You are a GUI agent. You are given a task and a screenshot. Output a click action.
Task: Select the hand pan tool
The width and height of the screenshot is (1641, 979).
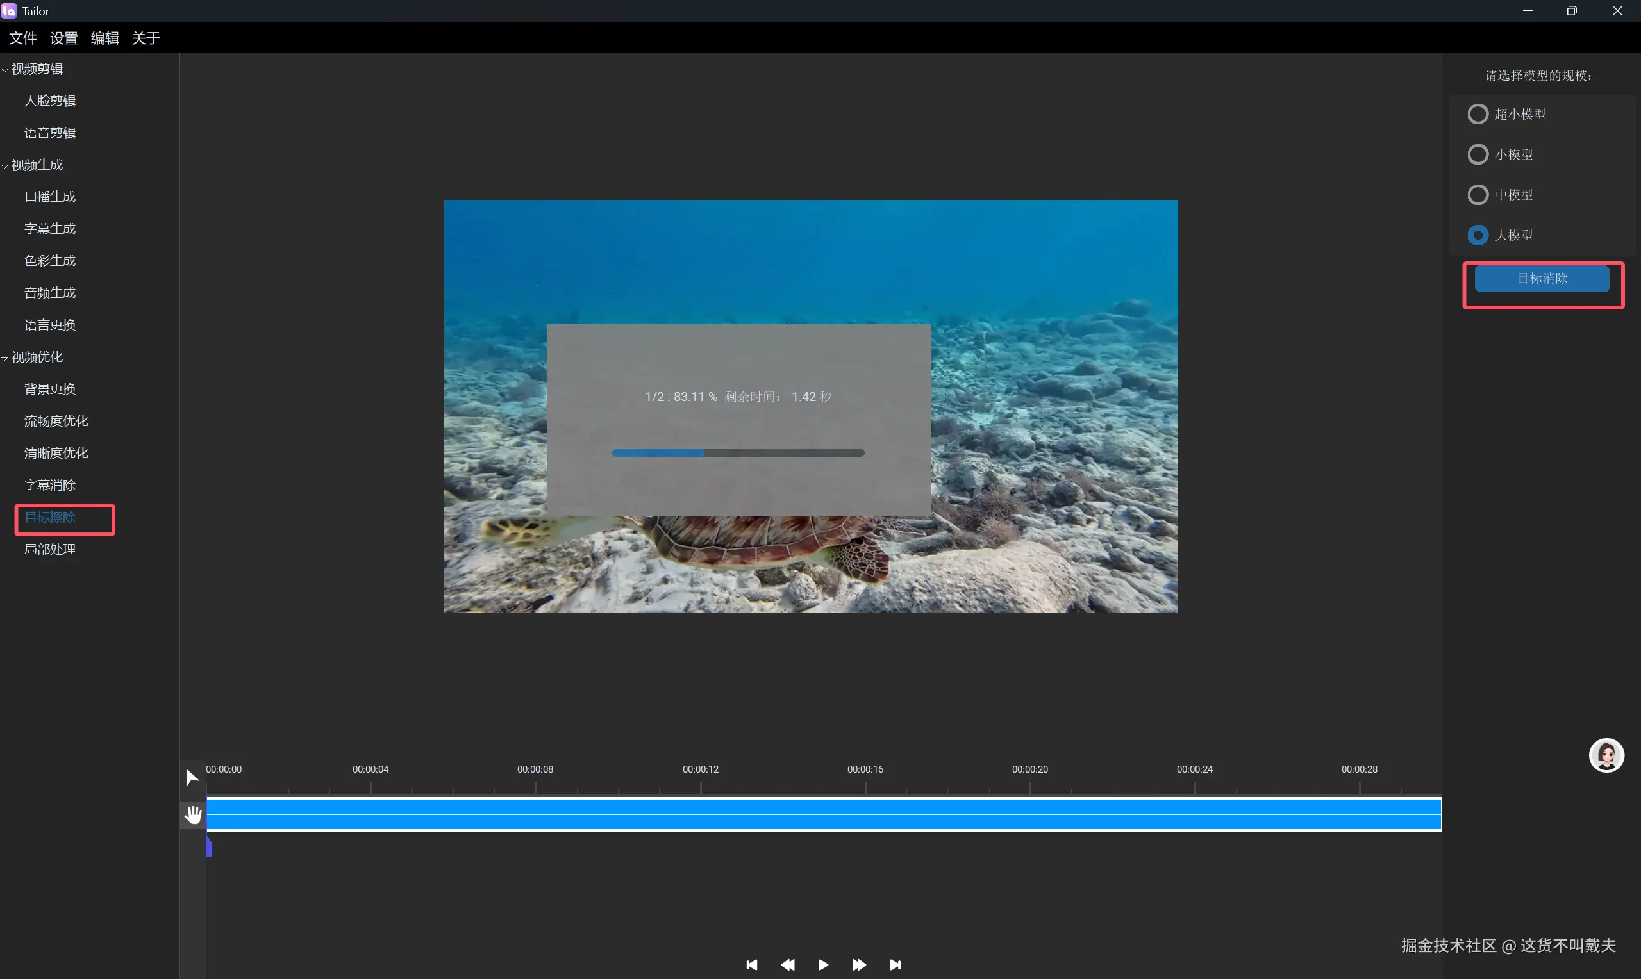coord(193,815)
